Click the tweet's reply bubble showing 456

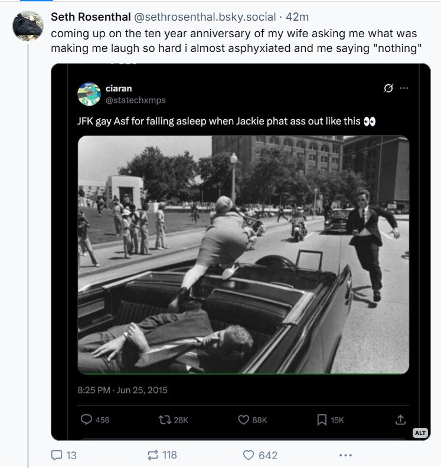(x=87, y=420)
